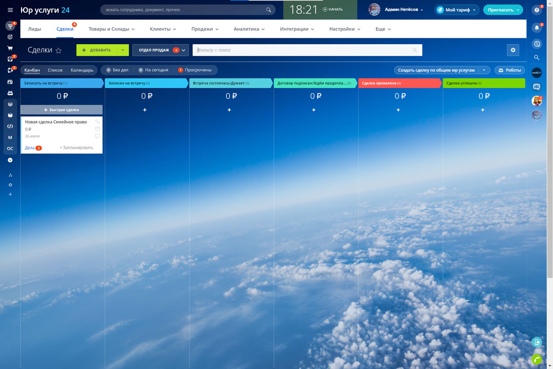Screen dimensions: 553x369
Task: Switch to Календарь view
Action: pyautogui.click(x=82, y=70)
